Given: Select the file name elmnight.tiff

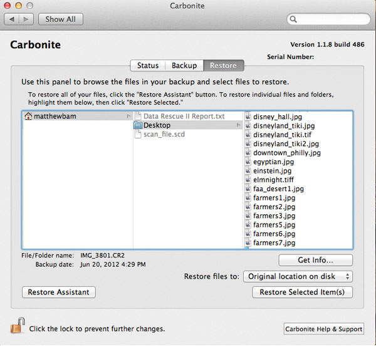Looking at the screenshot, I should 273,180.
